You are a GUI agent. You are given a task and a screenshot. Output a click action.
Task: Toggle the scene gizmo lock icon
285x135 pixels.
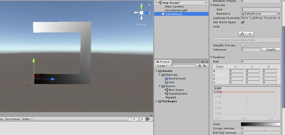pos(149,5)
